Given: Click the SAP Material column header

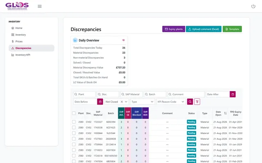Looking at the screenshot, I should coord(98,113).
